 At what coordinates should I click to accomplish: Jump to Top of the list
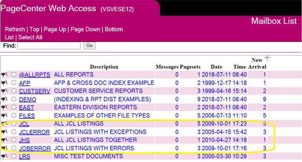(35, 29)
